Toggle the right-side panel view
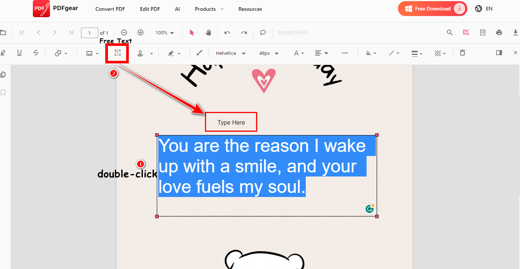 pyautogui.click(x=499, y=53)
